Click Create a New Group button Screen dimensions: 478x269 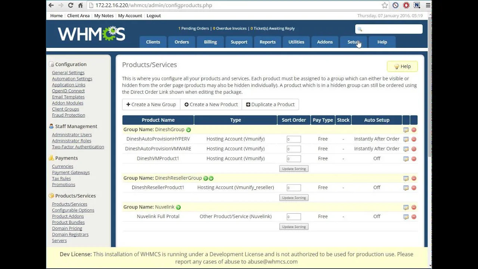151,105
